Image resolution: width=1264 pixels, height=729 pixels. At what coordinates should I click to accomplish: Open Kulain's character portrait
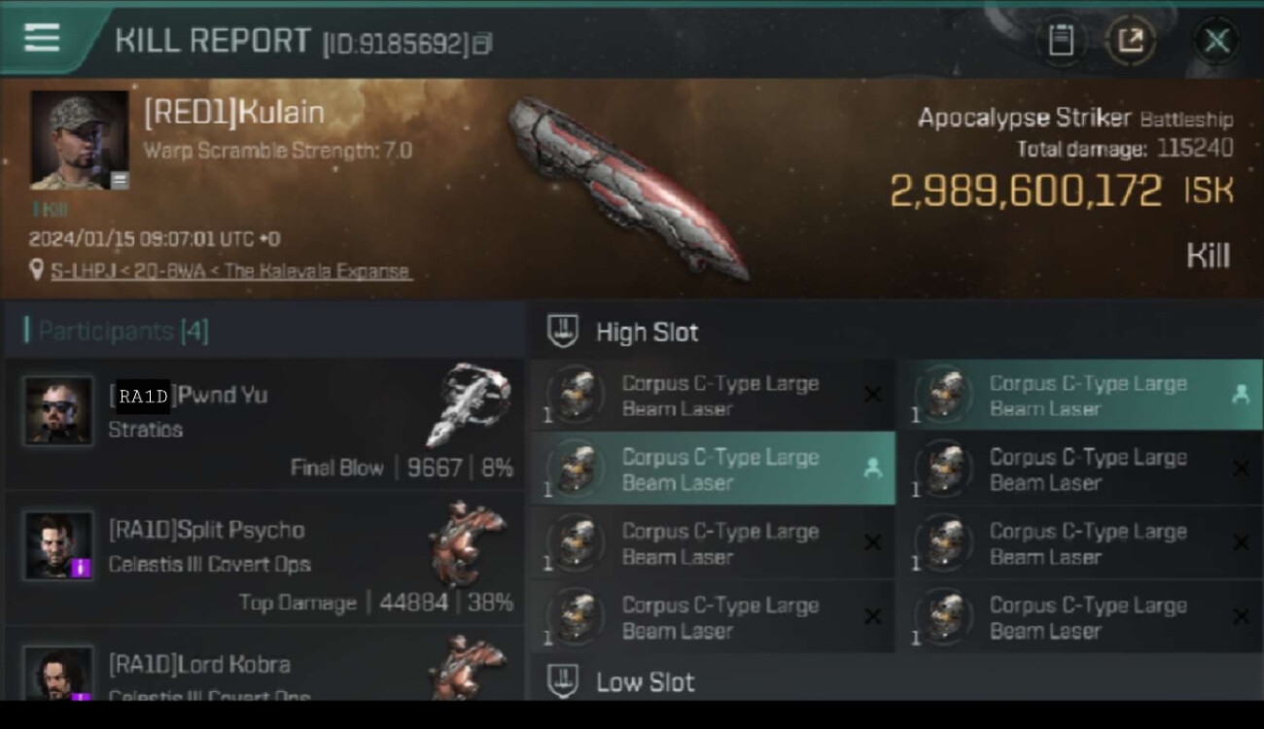coord(80,140)
